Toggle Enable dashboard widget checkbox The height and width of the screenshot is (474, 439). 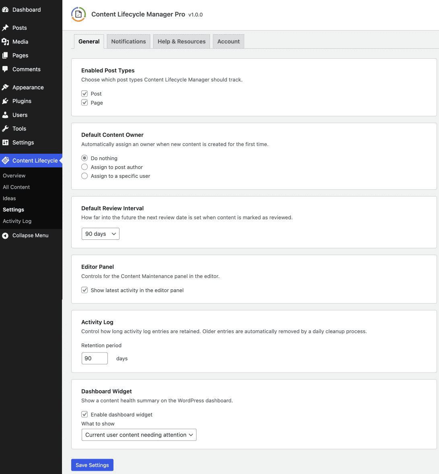pyautogui.click(x=85, y=414)
